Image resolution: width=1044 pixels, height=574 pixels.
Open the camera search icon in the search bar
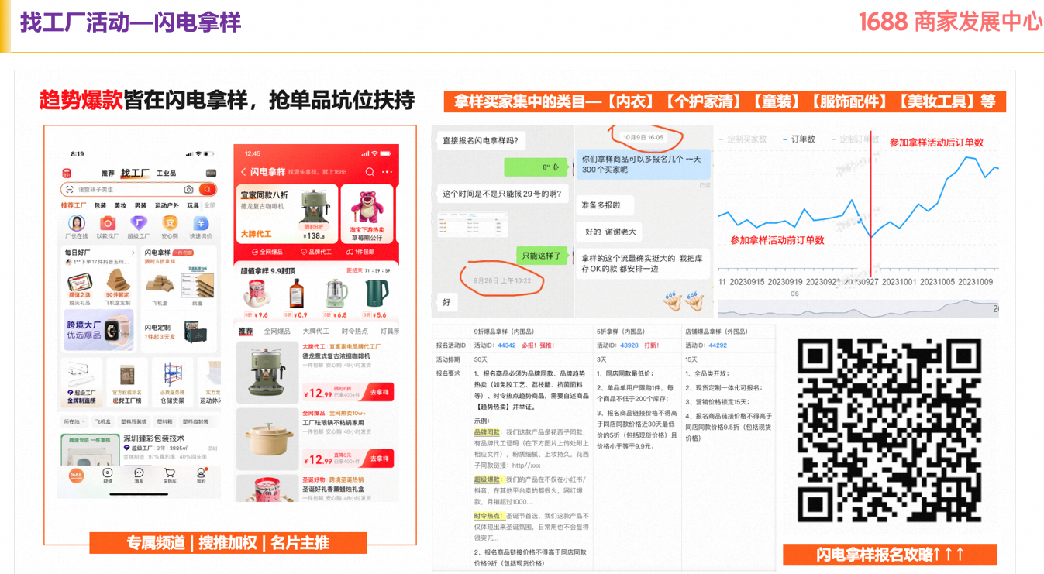[x=188, y=188]
